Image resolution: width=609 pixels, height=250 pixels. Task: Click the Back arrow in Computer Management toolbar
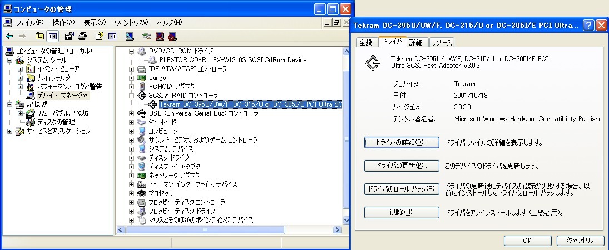point(9,36)
